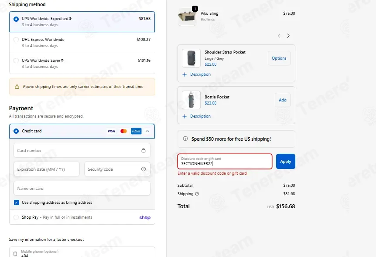Viewport: 376px width, 257px height.
Task: Open Options for Shoulder Strap Pocket
Action: click(x=279, y=58)
